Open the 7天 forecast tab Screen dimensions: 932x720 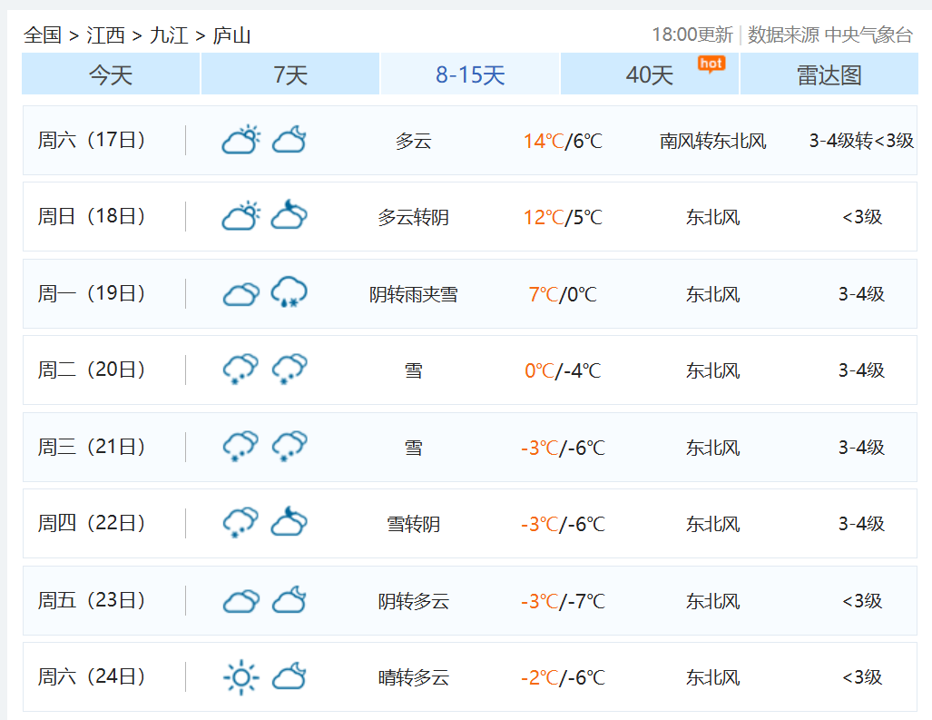point(290,74)
